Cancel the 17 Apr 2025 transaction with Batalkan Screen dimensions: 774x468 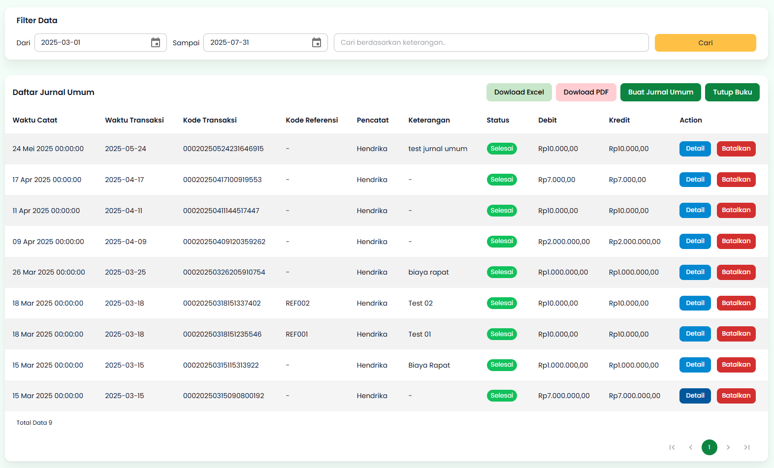tap(736, 180)
